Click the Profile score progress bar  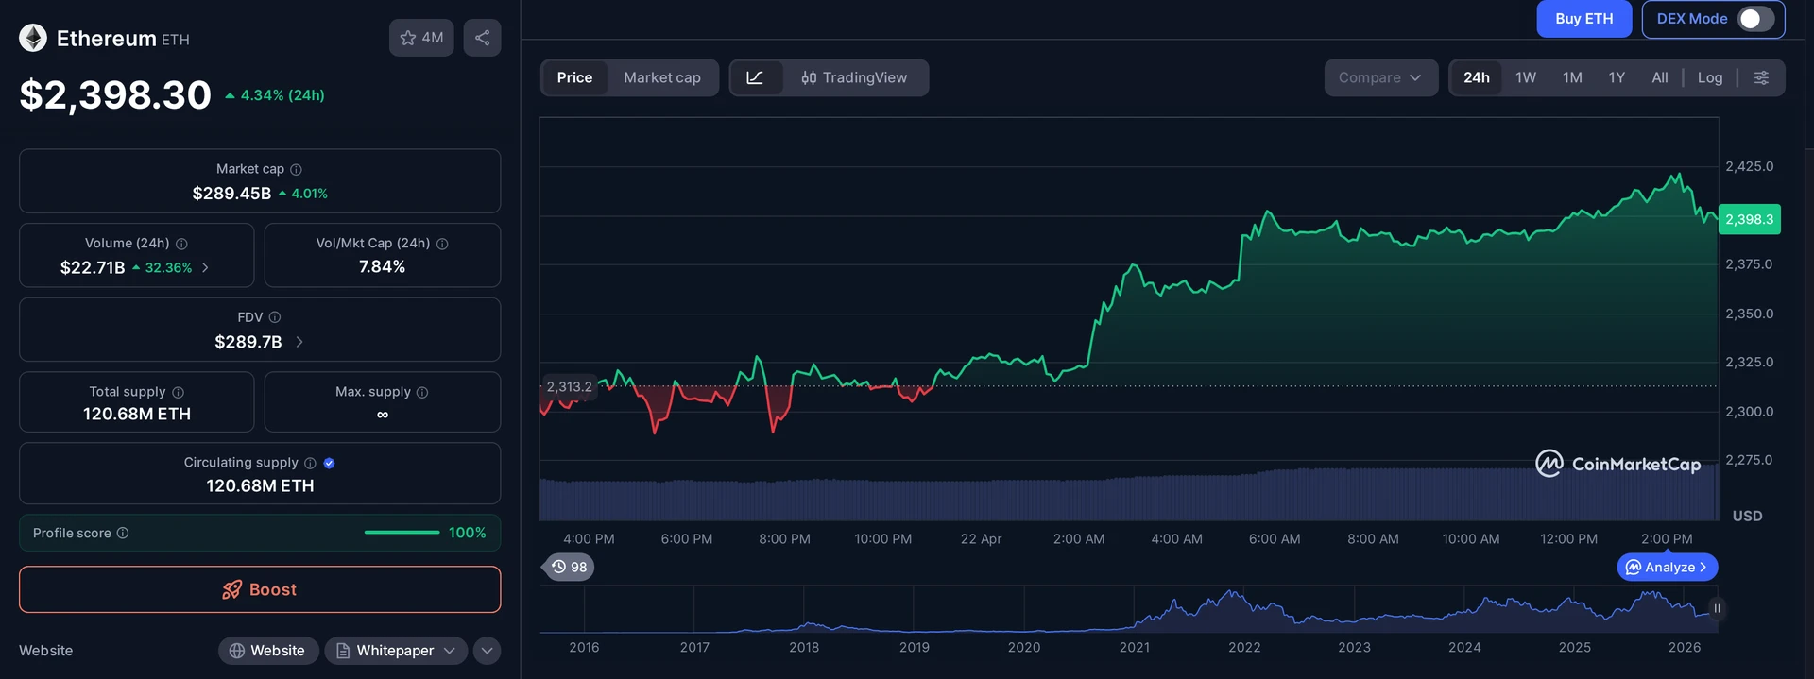point(402,533)
